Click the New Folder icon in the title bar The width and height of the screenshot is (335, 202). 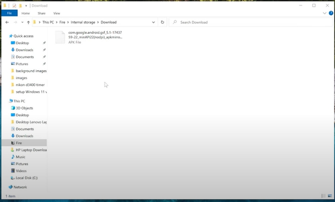(x=20, y=6)
